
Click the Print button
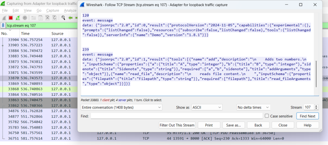pos(209,125)
